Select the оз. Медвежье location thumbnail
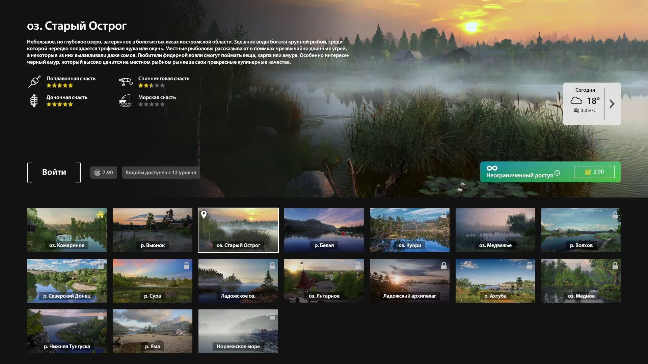 pyautogui.click(x=495, y=230)
